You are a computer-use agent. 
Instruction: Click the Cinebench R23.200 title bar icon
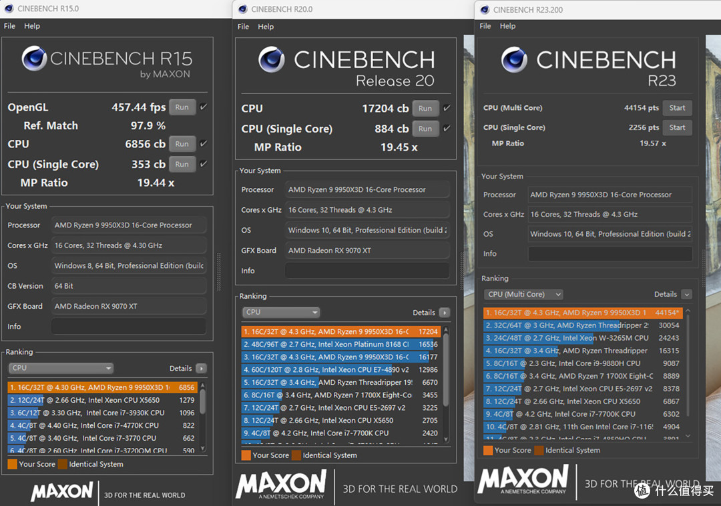tap(485, 9)
